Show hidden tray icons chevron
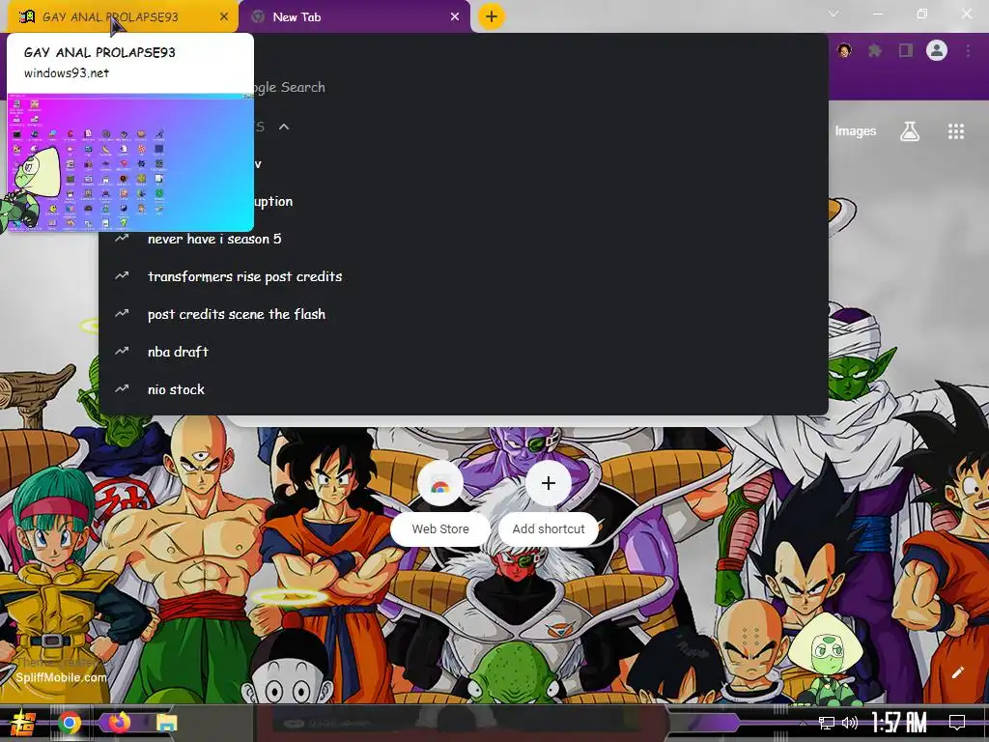This screenshot has height=742, width=989. [803, 723]
